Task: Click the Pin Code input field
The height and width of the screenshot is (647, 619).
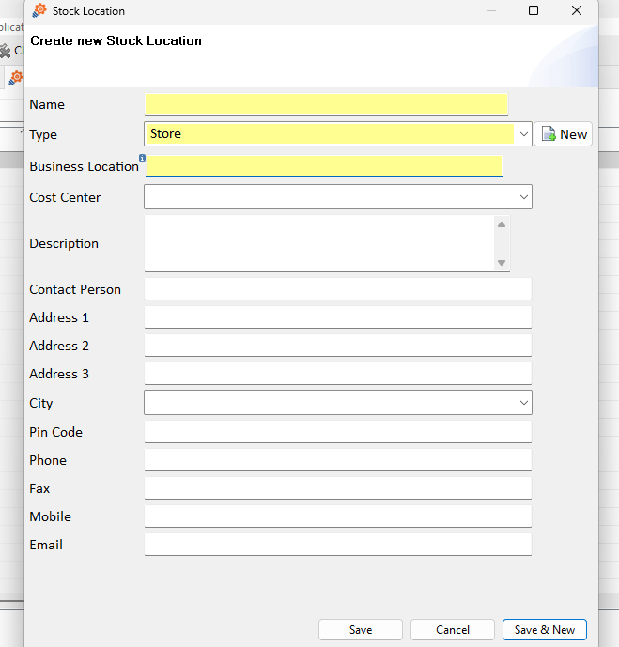Action: 337,432
